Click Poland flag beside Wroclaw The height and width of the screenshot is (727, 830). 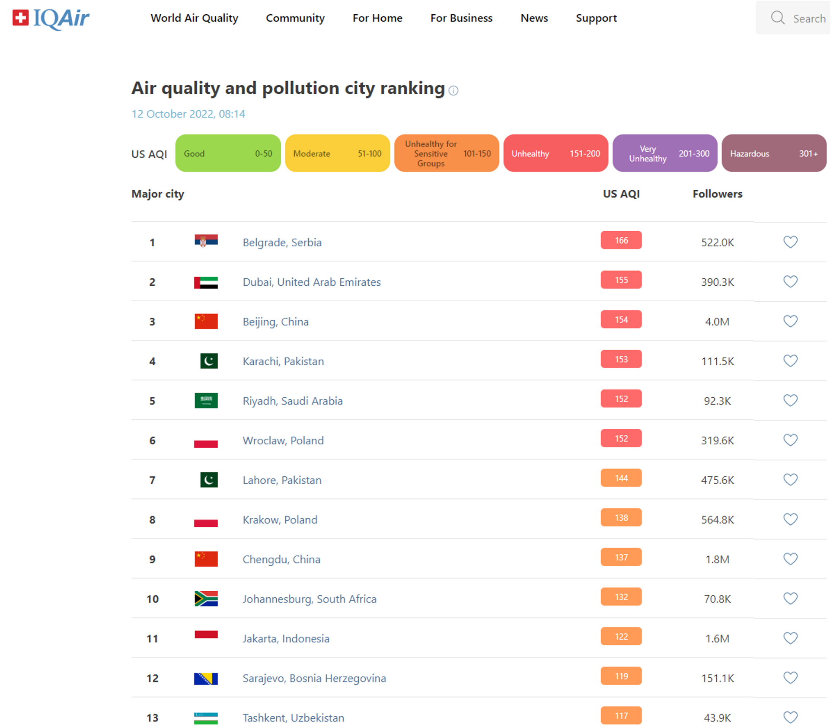(206, 440)
